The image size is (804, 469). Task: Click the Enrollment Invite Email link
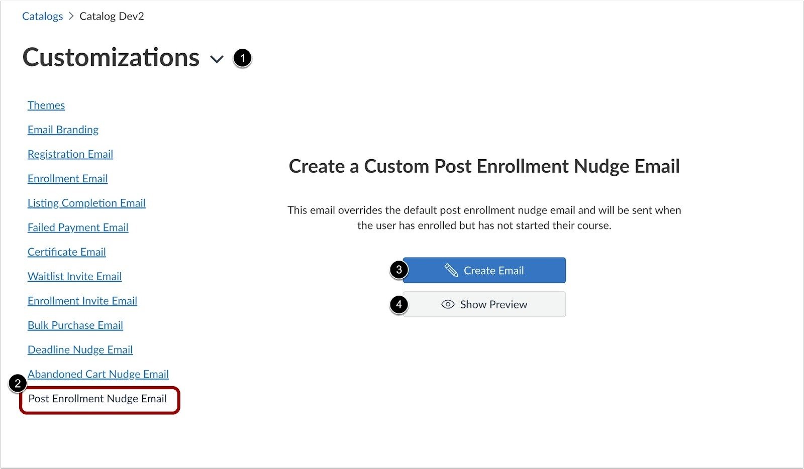pos(82,300)
